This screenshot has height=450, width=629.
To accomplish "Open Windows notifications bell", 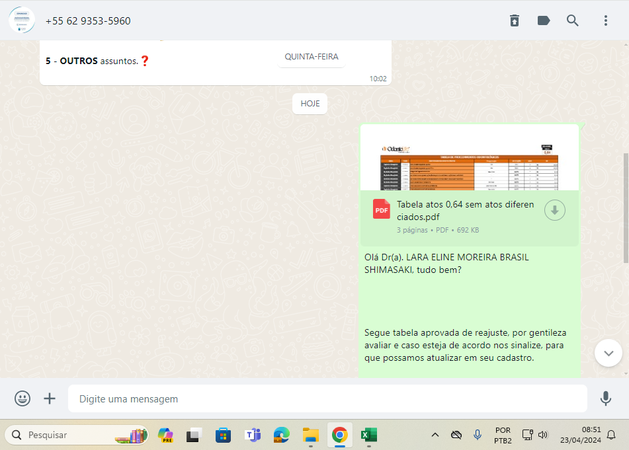I will (611, 435).
